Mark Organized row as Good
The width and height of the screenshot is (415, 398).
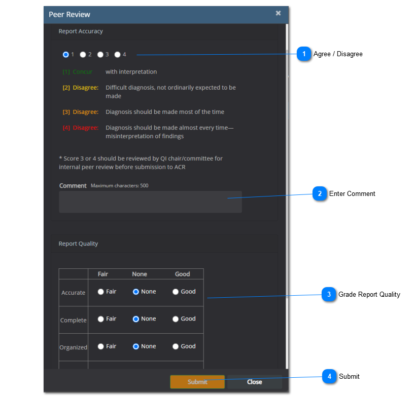(x=176, y=346)
